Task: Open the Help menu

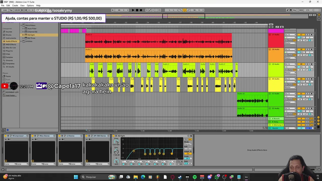Action: [38, 5]
